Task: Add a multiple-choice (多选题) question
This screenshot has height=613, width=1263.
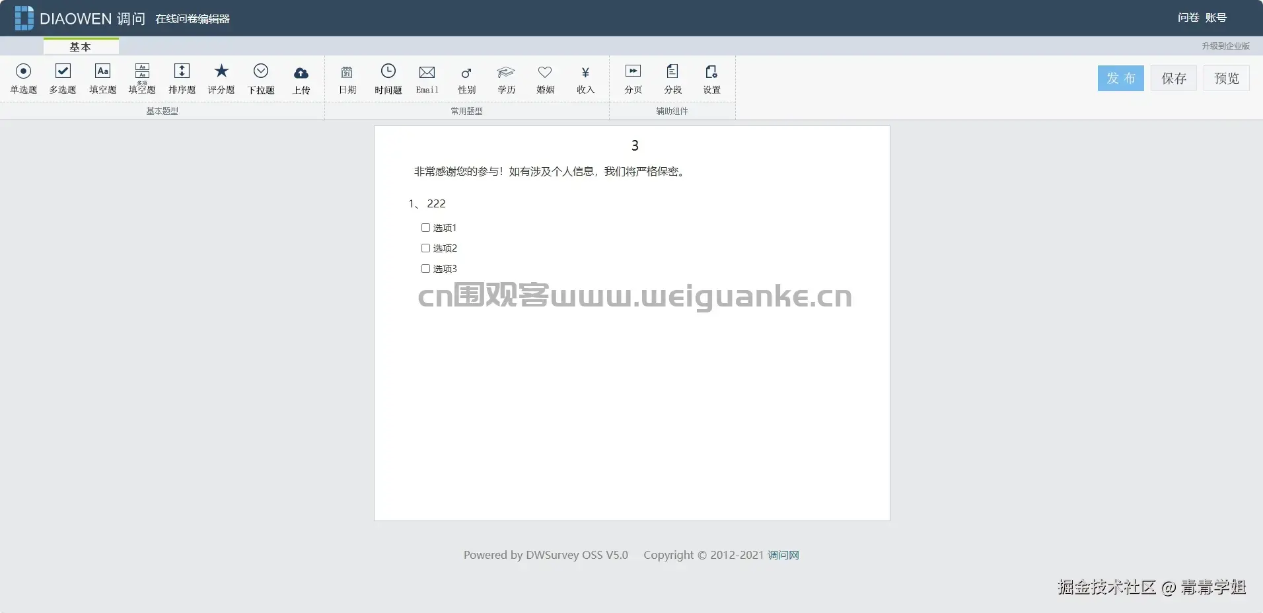Action: (x=63, y=79)
